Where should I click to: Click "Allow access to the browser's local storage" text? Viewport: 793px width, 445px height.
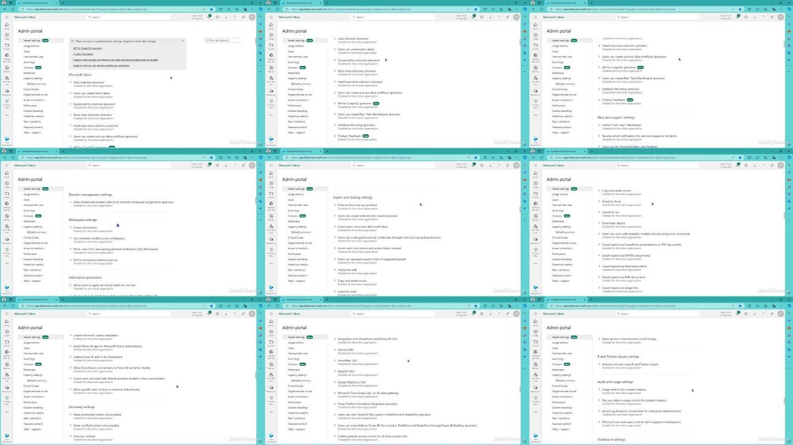(629, 339)
